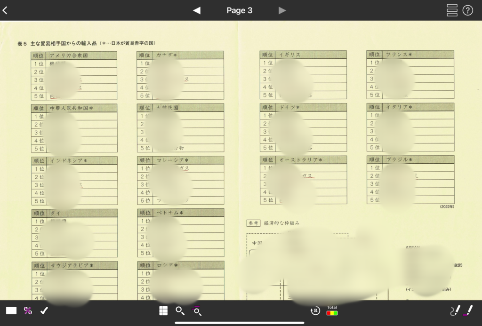Viewport: 482px width, 326px height.
Task: Tap the checkmark icon
Action: pyautogui.click(x=44, y=310)
